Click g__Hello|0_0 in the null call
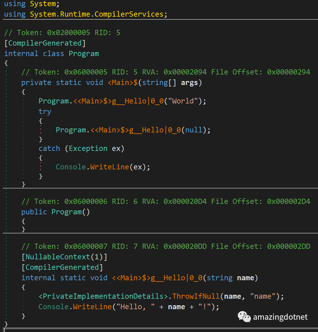 point(155,130)
